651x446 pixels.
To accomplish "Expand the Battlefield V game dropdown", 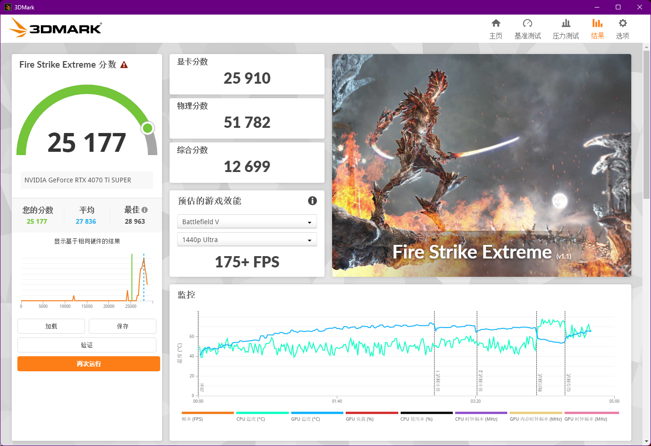I will click(247, 222).
